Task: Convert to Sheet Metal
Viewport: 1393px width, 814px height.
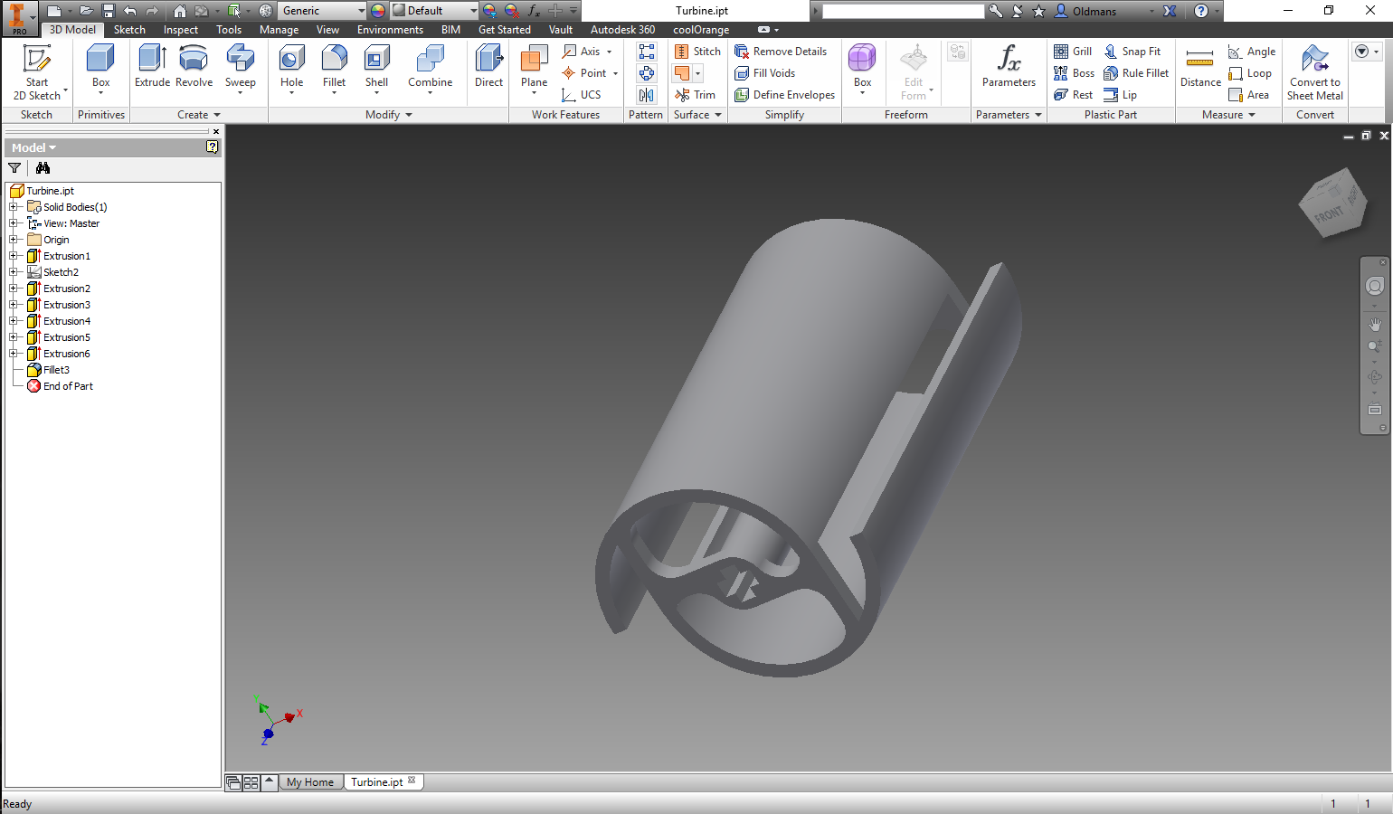Action: click(x=1315, y=72)
